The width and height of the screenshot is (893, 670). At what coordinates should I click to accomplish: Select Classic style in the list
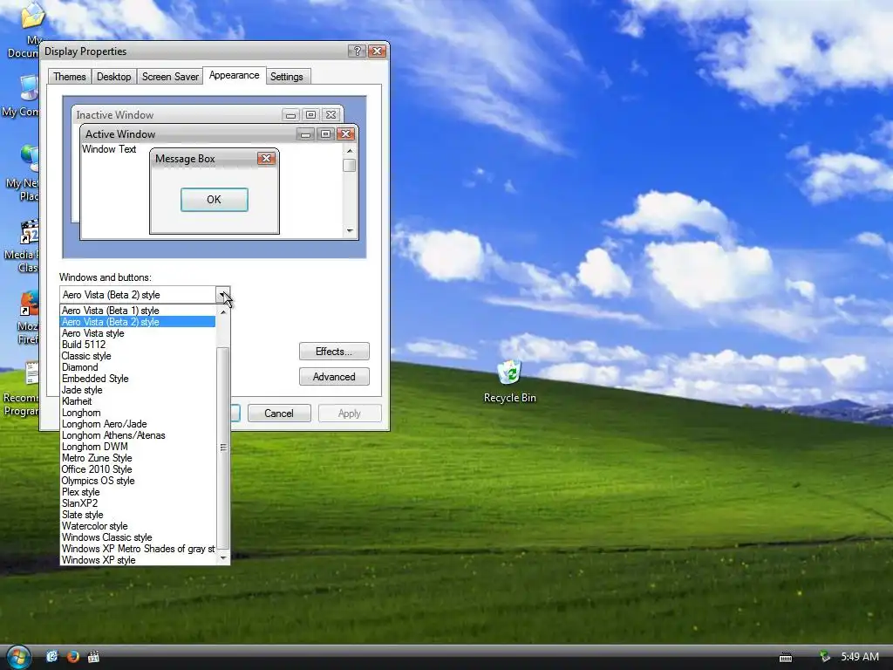pyautogui.click(x=138, y=356)
